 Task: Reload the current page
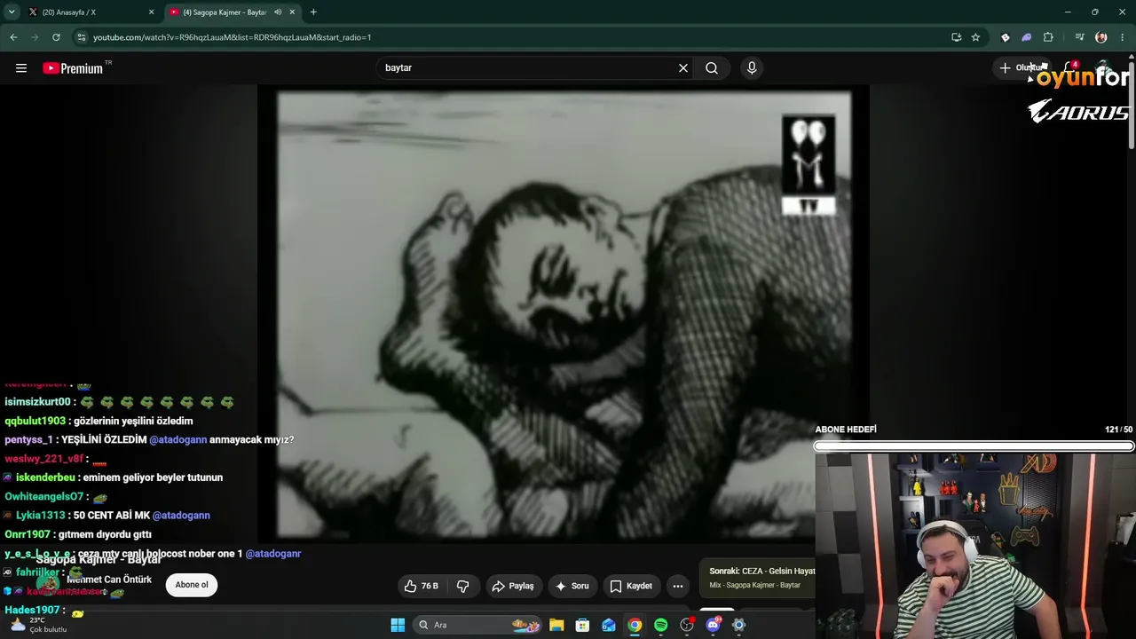coord(56,37)
